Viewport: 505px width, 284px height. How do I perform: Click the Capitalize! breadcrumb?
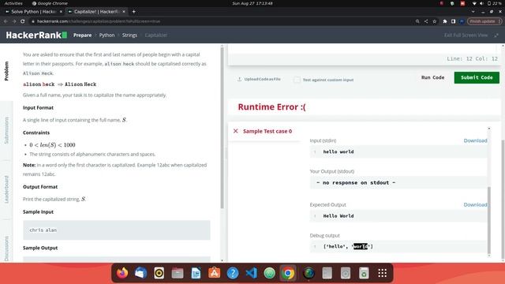tap(156, 35)
